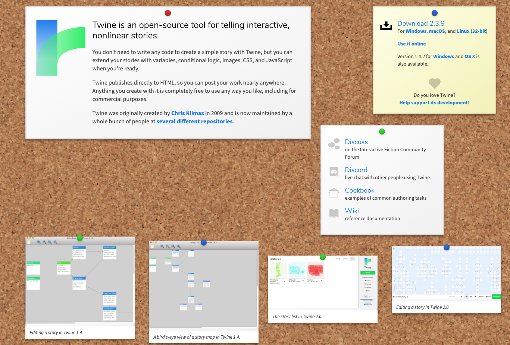
Task: Open the Cookbook link
Action: [360, 190]
